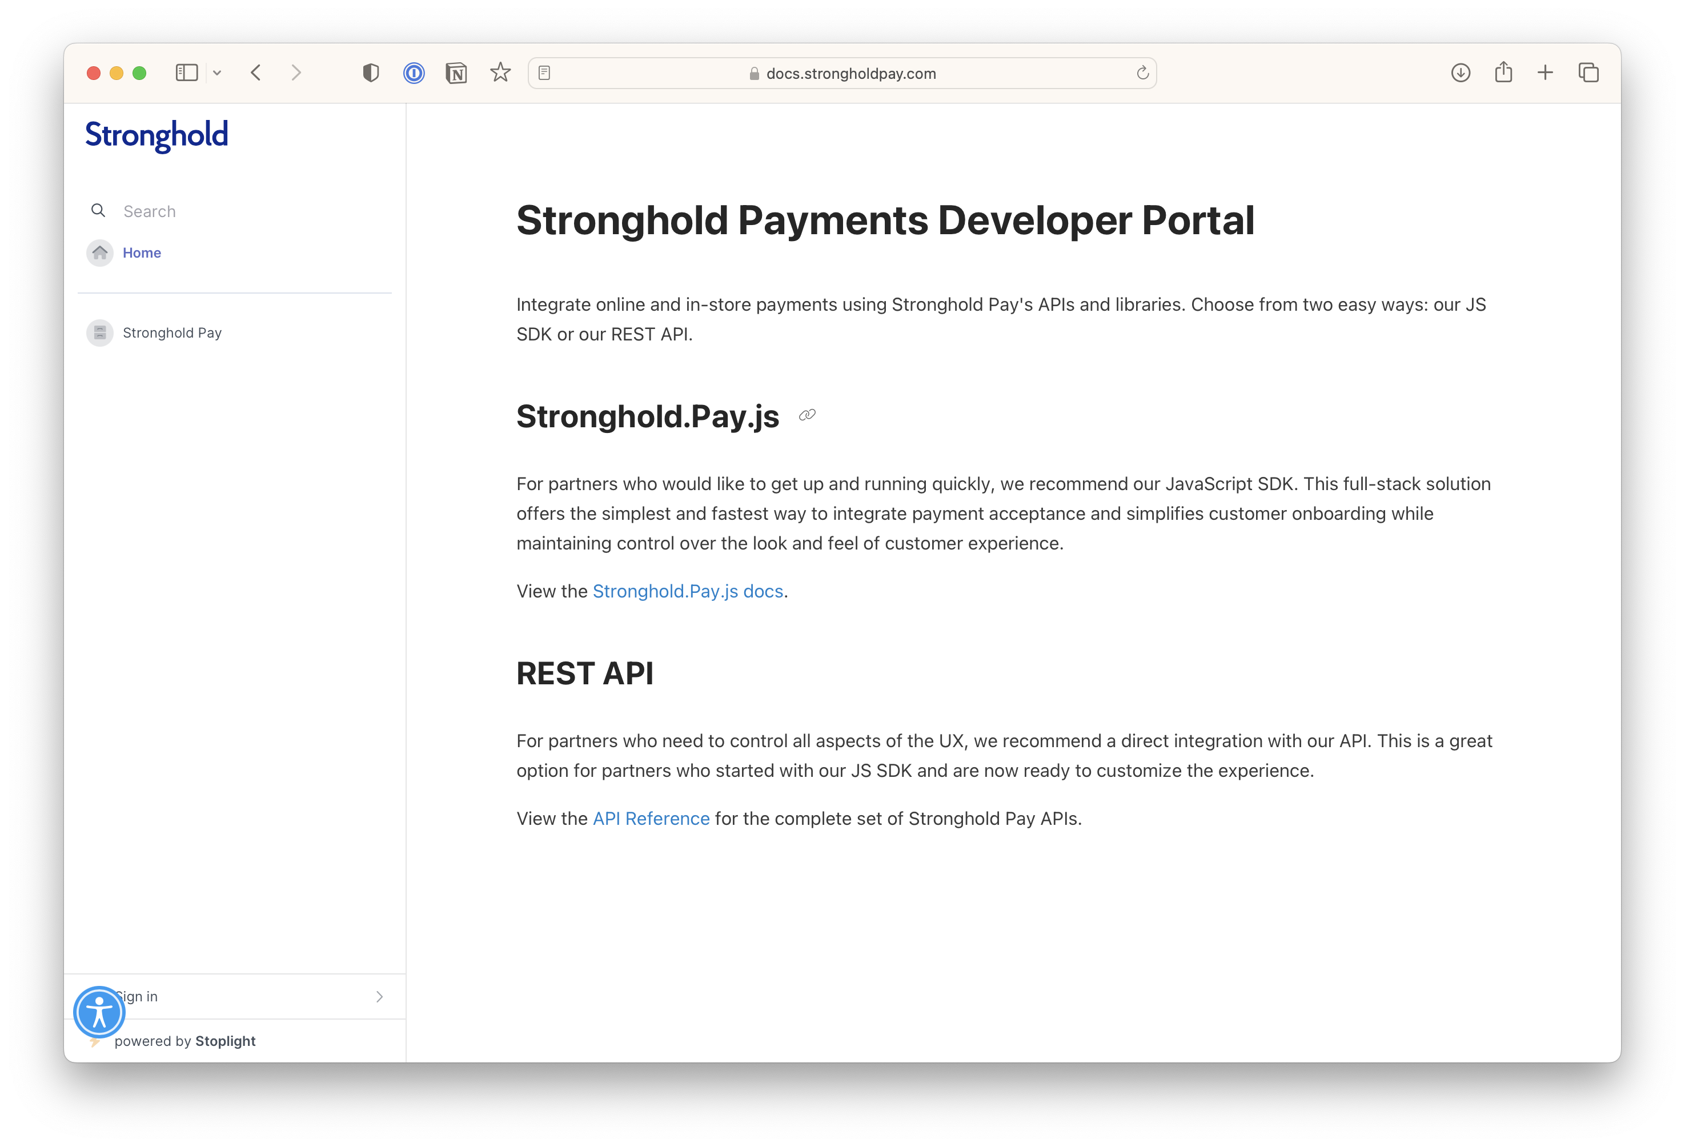Open the 1Password extension icon
Screen dimensions: 1685x1147
(414, 73)
